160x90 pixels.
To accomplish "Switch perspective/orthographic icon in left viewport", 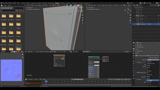I will [82, 23].
